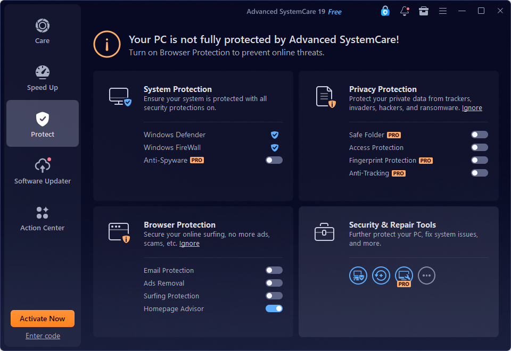The height and width of the screenshot is (351, 511).
Task: Switch to Software Updater label
Action: (43, 181)
